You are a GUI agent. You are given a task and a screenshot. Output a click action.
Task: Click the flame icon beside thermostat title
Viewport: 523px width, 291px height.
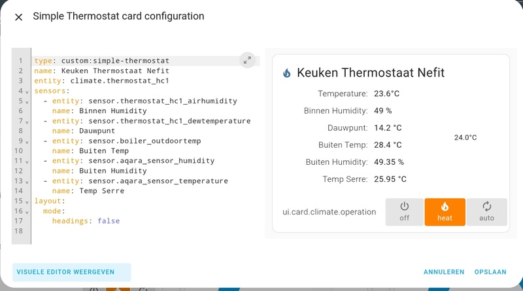point(287,73)
